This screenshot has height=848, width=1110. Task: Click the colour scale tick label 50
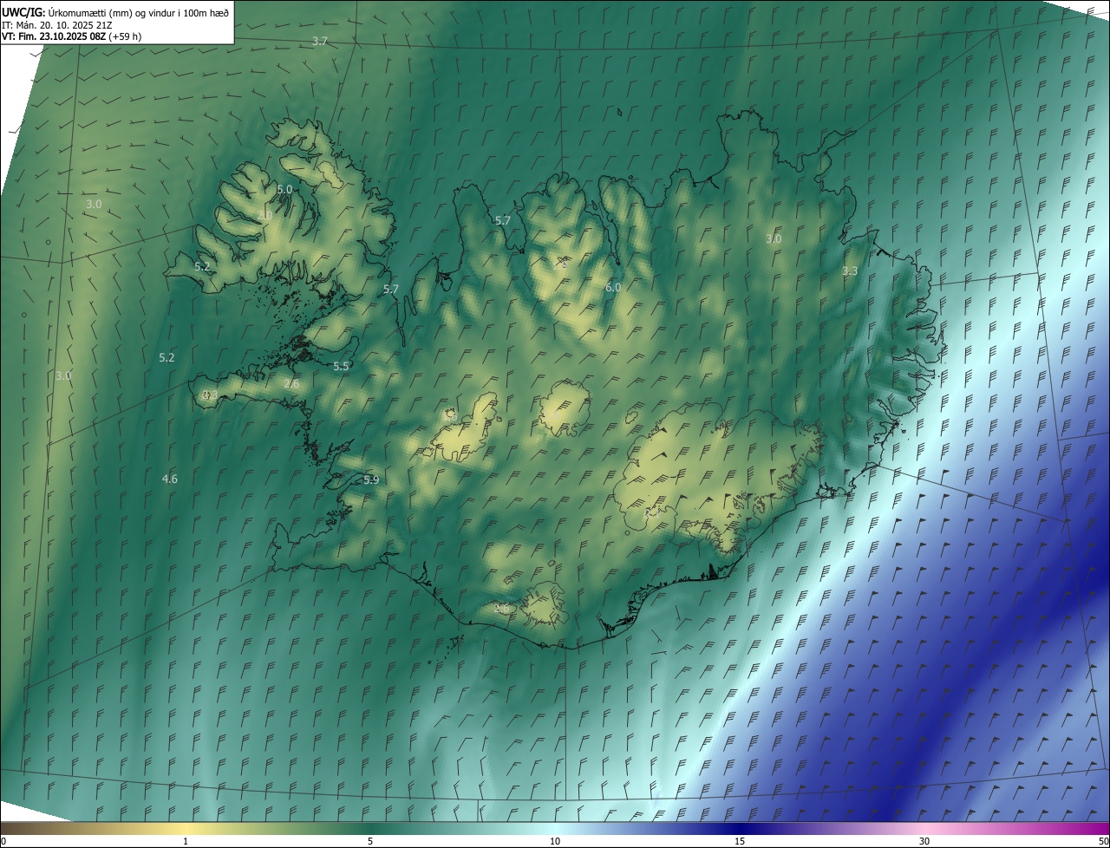(x=1103, y=841)
